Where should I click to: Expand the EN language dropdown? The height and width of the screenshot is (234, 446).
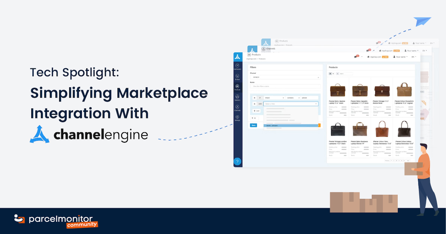[x=413, y=57]
